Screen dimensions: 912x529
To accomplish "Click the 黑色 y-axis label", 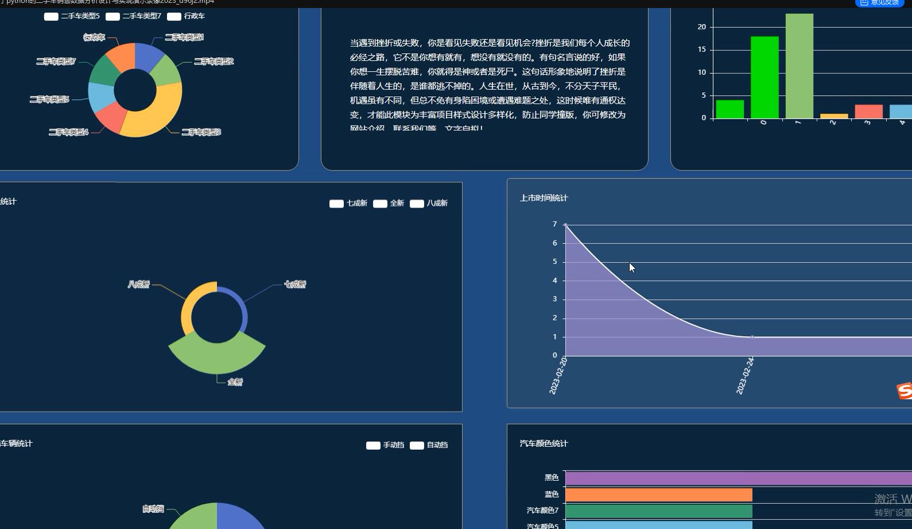I will 552,478.
